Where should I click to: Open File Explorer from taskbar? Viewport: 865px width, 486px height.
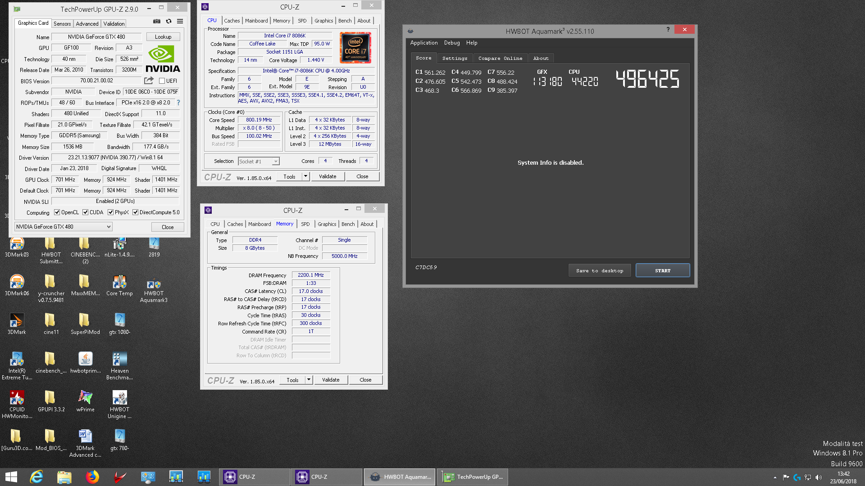coord(64,477)
